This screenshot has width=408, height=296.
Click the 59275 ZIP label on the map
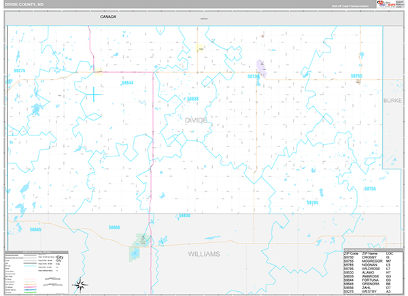[x=20, y=71]
